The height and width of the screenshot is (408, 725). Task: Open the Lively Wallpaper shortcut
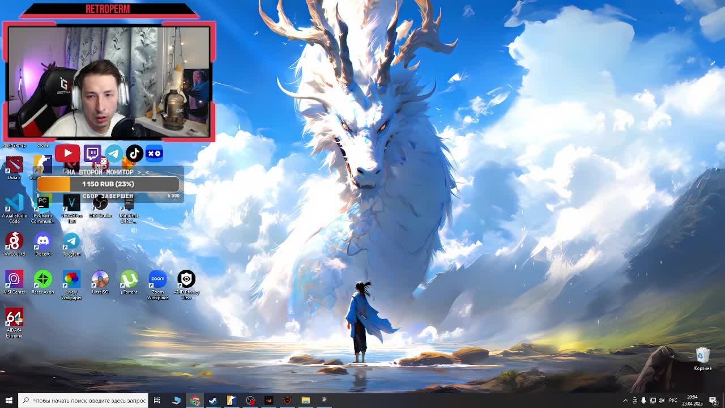(x=71, y=285)
